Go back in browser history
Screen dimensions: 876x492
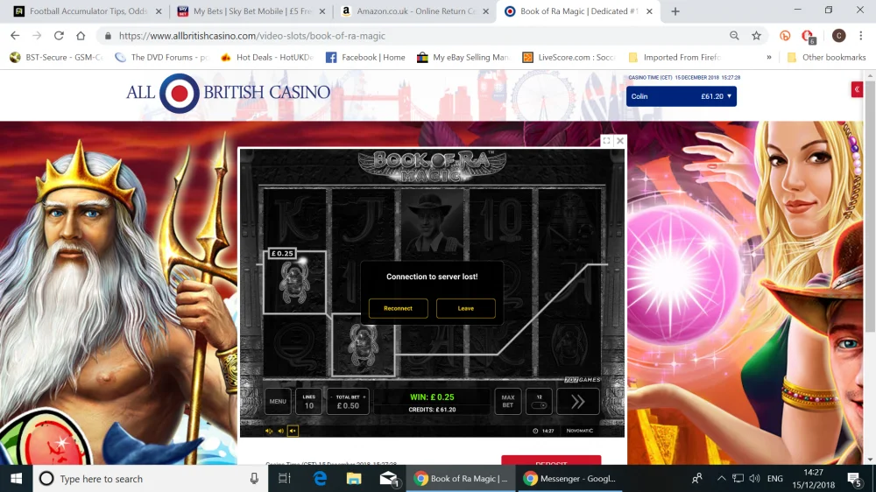coord(15,36)
